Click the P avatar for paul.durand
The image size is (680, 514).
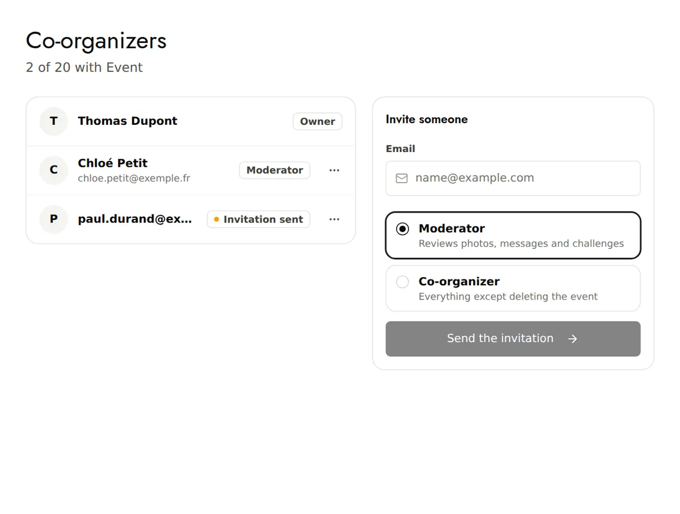(x=54, y=220)
